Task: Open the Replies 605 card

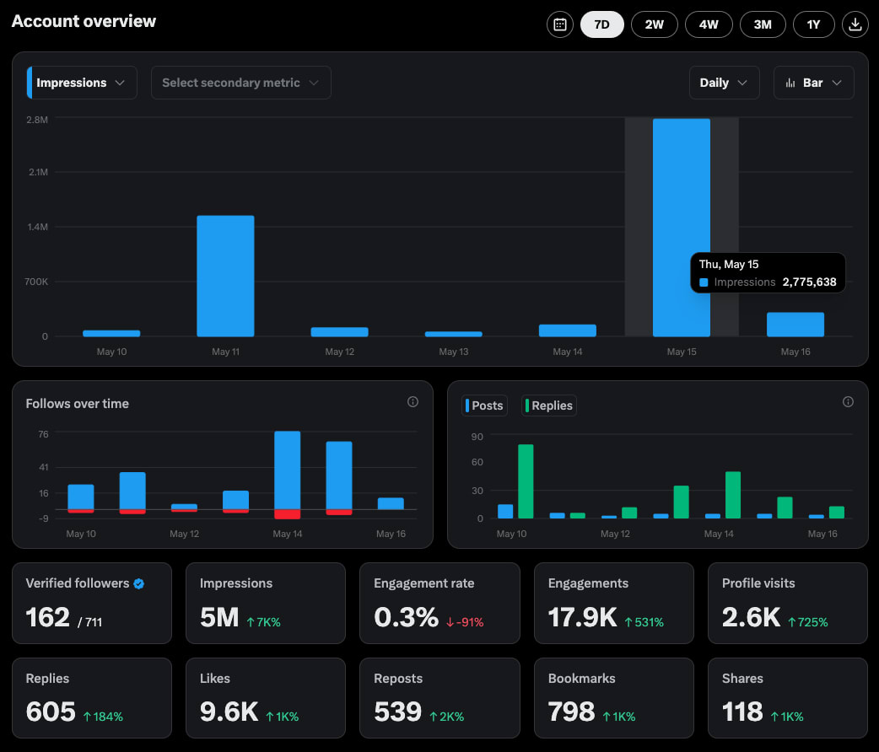Action: pos(92,698)
